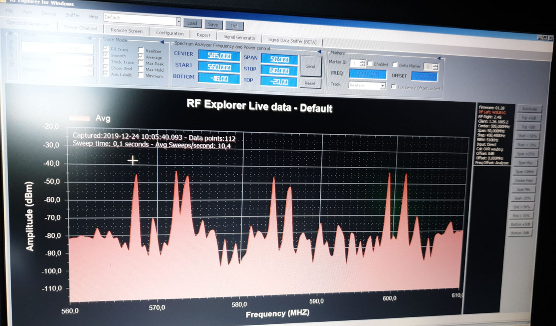Adjust the Delta Marker number stepper
Image resolution: width=556 pixels, height=326 pixels.
point(435,67)
